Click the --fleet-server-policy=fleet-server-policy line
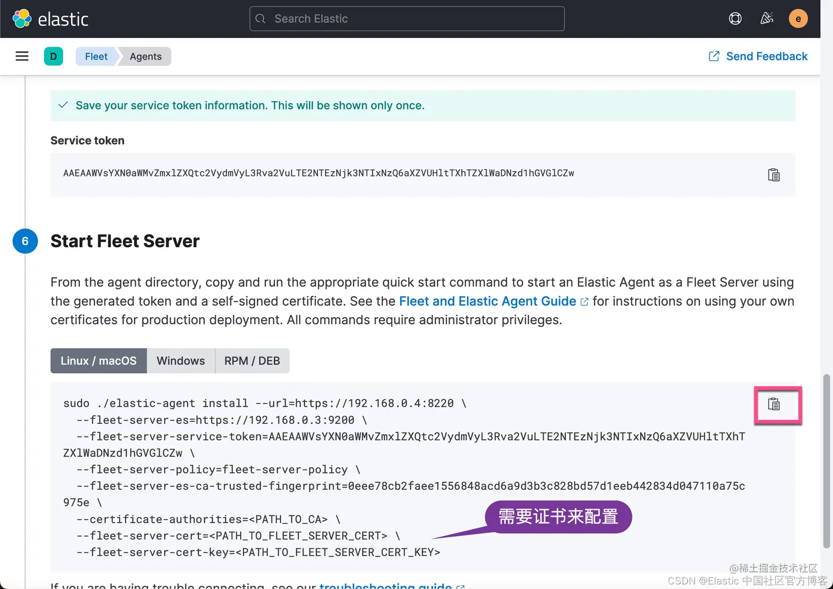The height and width of the screenshot is (589, 833). (x=219, y=470)
